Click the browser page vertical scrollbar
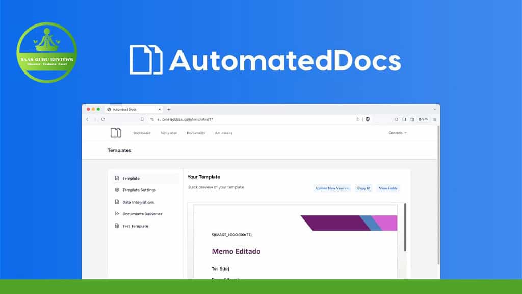The width and height of the screenshot is (522, 294). tap(438, 195)
